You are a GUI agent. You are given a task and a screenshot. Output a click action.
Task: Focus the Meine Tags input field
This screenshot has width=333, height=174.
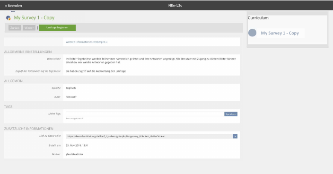click(145, 114)
